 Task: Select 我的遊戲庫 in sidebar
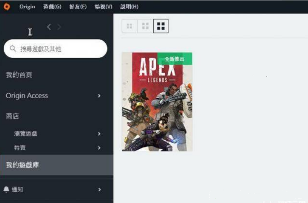[x=57, y=165]
